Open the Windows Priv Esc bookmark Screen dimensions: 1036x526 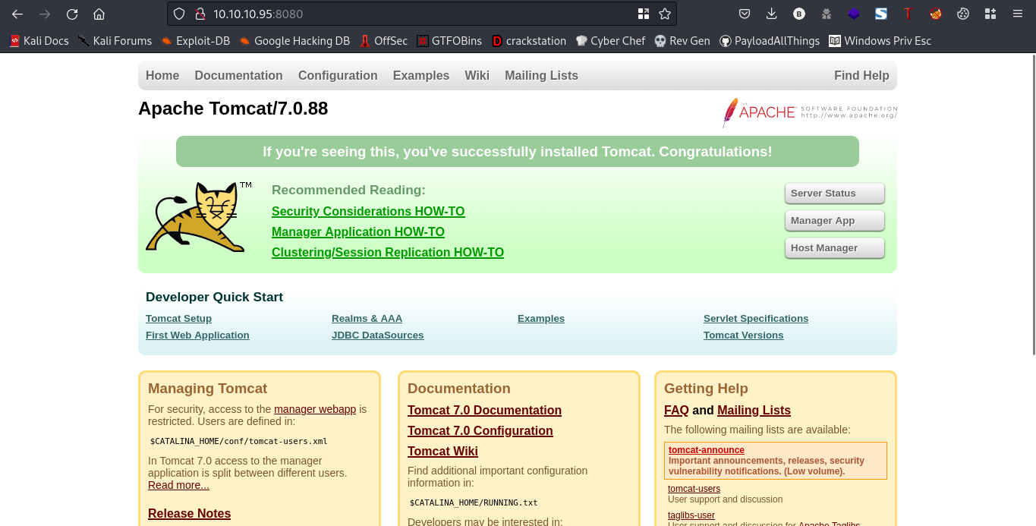880,41
